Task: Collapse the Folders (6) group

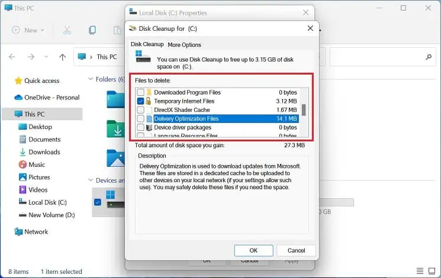Action: tap(91, 79)
